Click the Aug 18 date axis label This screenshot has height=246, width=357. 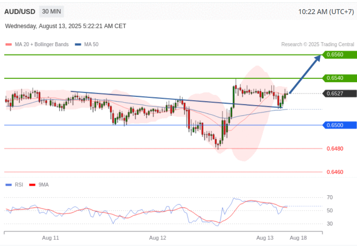click(x=298, y=238)
